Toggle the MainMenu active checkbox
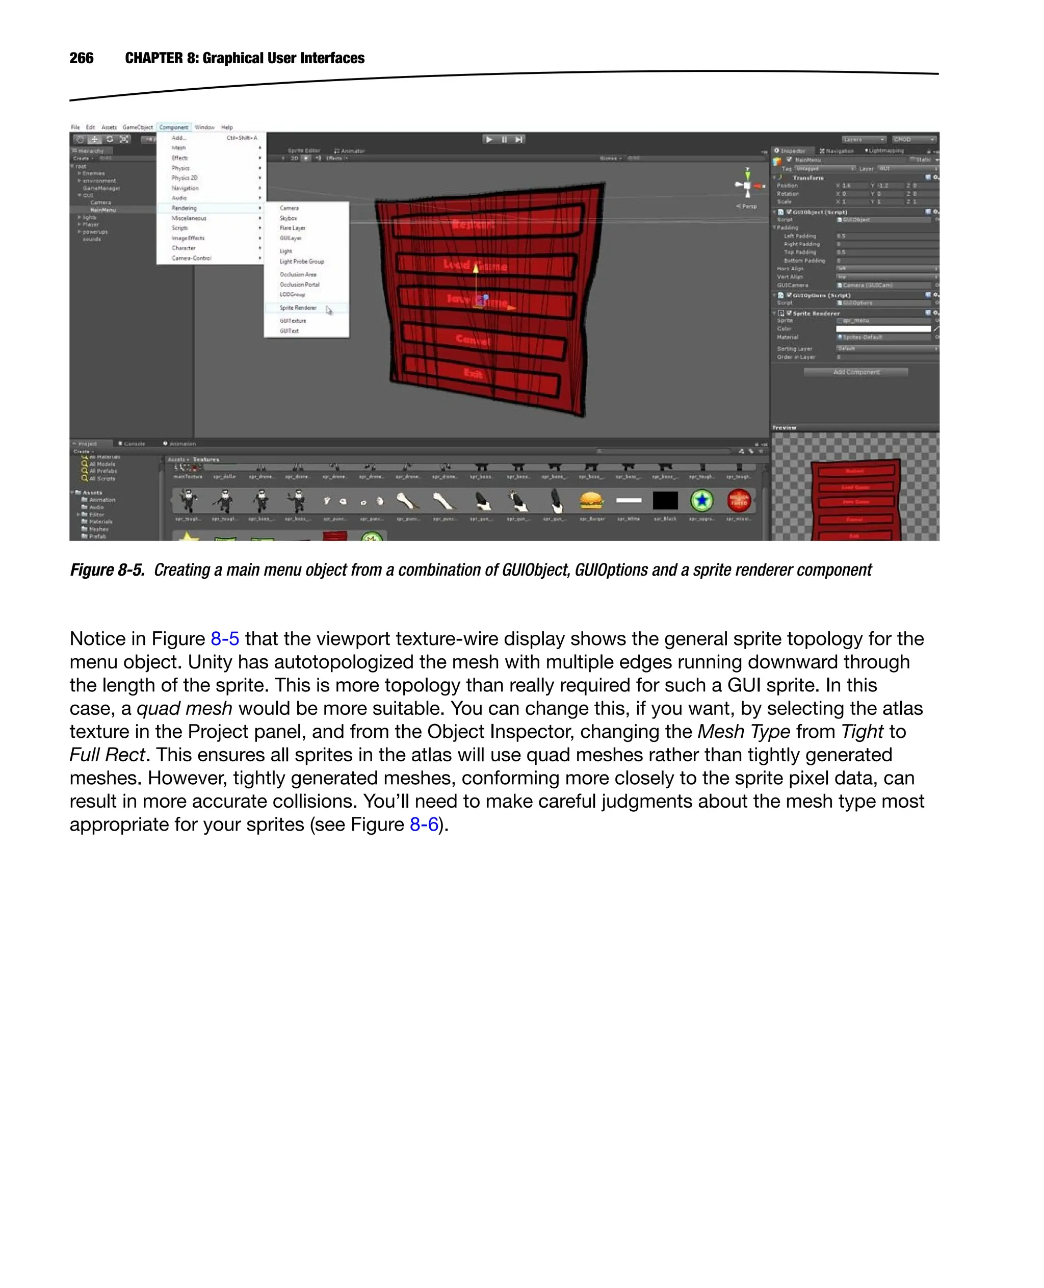 coord(789,160)
